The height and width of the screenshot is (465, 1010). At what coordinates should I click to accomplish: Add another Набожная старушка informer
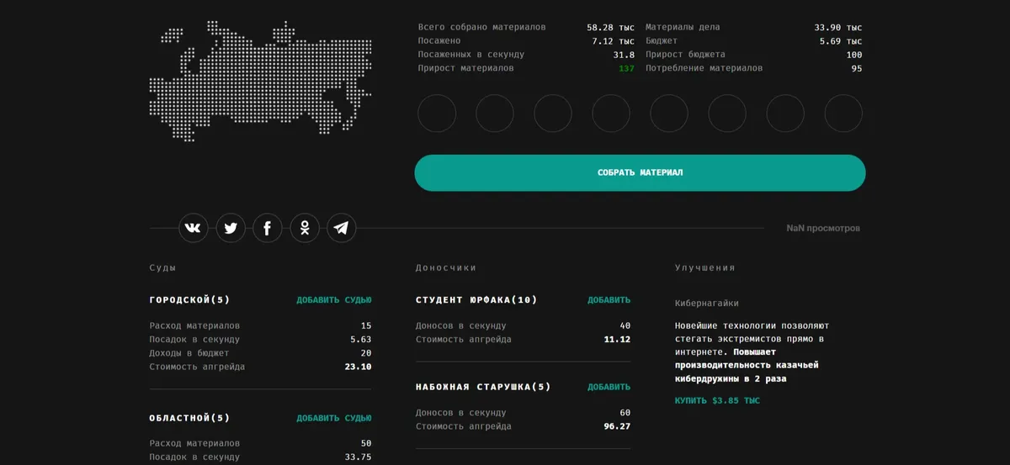[x=609, y=388]
